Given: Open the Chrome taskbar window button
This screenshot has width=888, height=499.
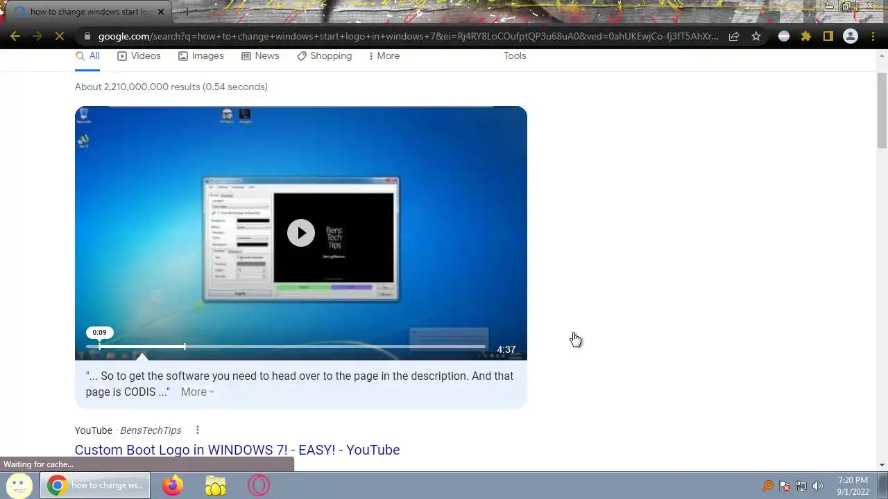Looking at the screenshot, I should coord(95,485).
